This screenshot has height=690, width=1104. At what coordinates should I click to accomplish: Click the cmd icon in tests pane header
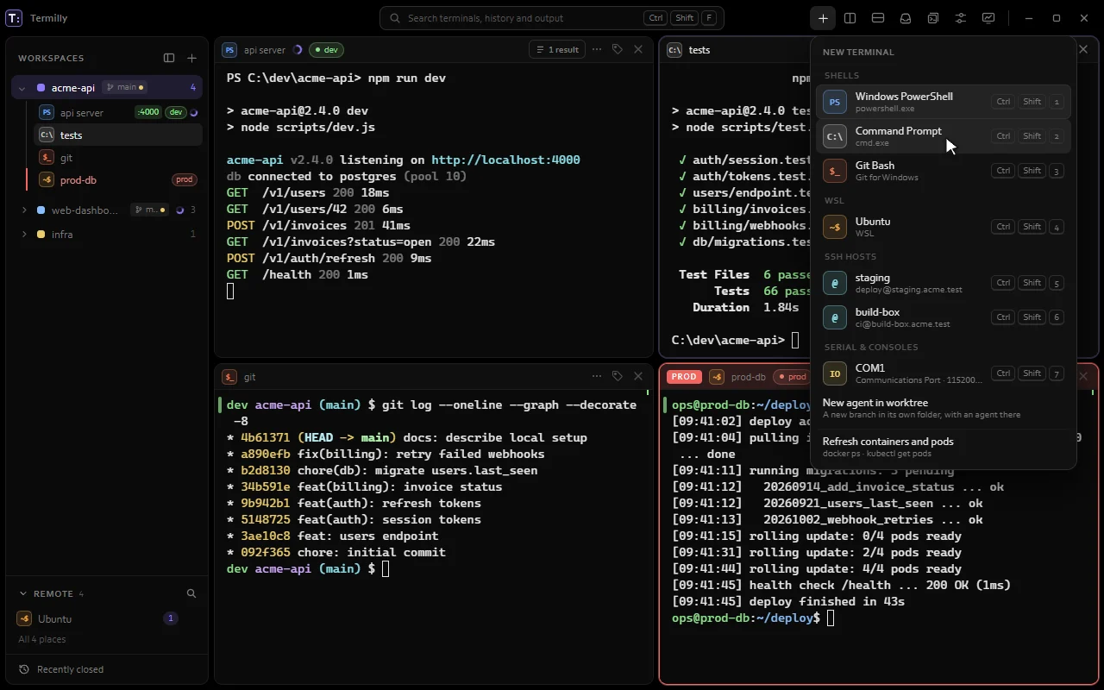coord(674,50)
